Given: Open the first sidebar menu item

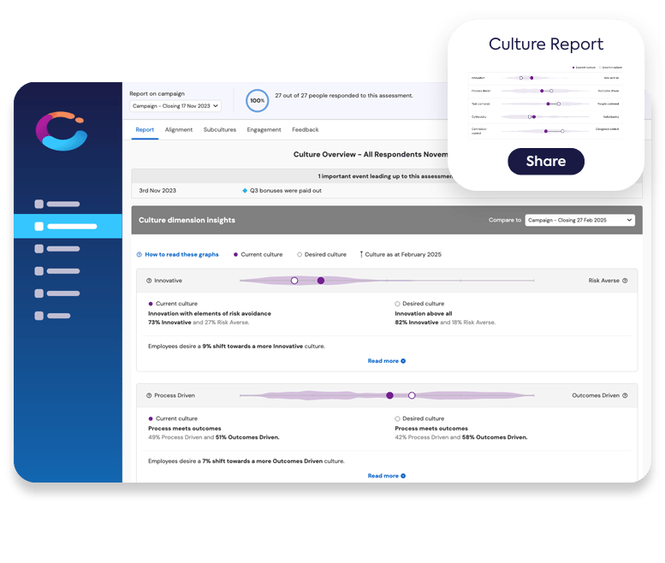Looking at the screenshot, I should (x=57, y=204).
